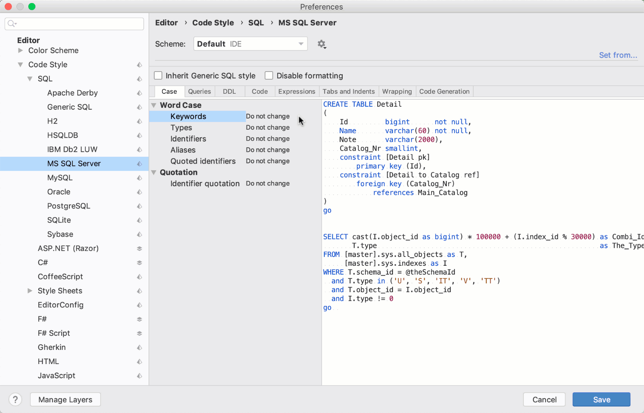Click the magnifier icon in the search field
The height and width of the screenshot is (413, 644).
(12, 24)
